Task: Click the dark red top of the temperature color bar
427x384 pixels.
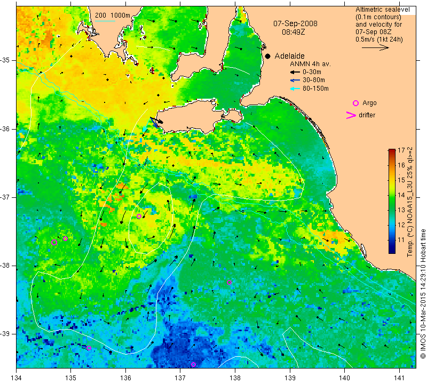Action: point(392,151)
